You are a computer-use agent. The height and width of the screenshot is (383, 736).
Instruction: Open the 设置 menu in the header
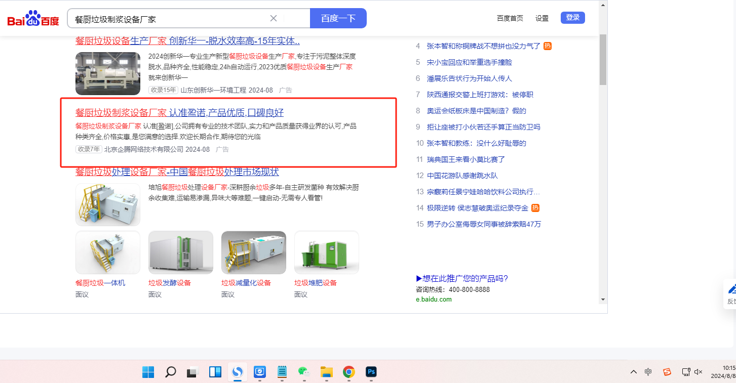[x=541, y=18]
